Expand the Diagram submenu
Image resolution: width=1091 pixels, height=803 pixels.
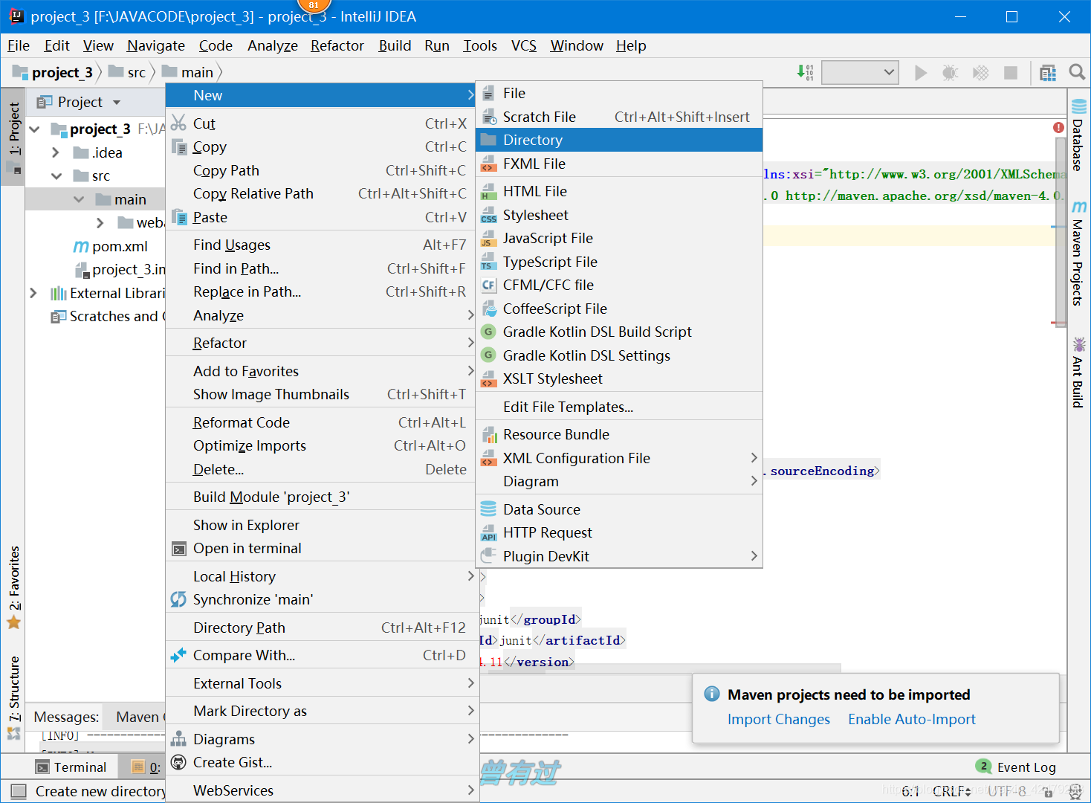[619, 481]
